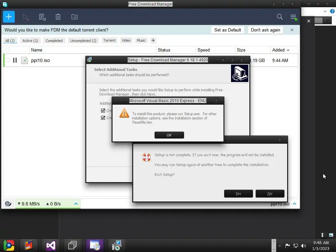Dismiss the default torrent client banner

[292, 30]
